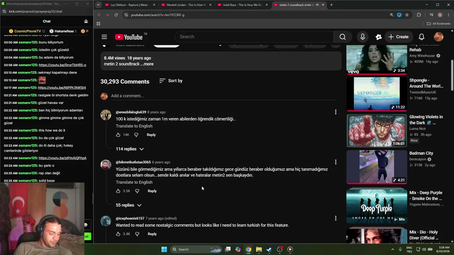Open Chrome tab search dropdown arrow
The height and width of the screenshot is (255, 454).
98,5
